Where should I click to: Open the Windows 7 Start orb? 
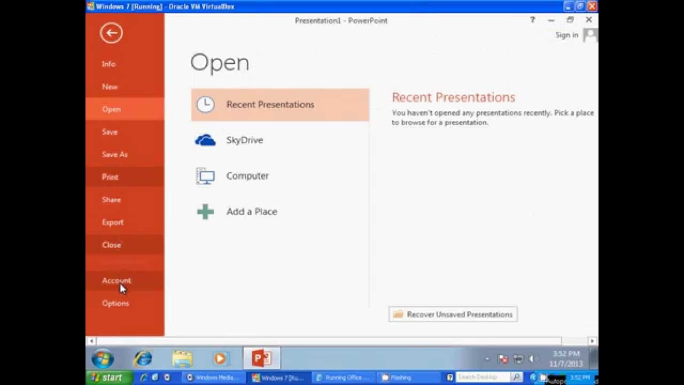103,358
